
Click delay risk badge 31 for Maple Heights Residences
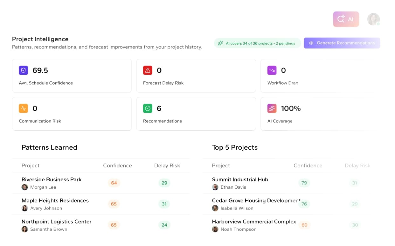coord(164,204)
